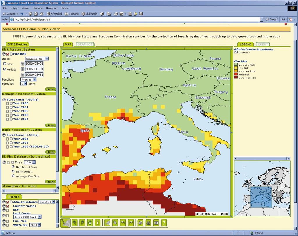Uncheck the Country Names checkbox
Screen dimensions: 298x236
click(8, 206)
